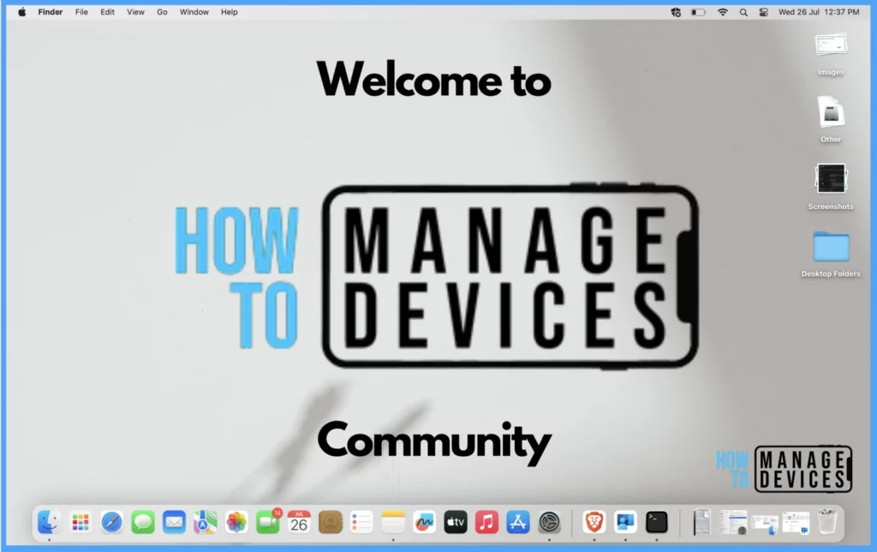Open the Messages app

(x=143, y=522)
